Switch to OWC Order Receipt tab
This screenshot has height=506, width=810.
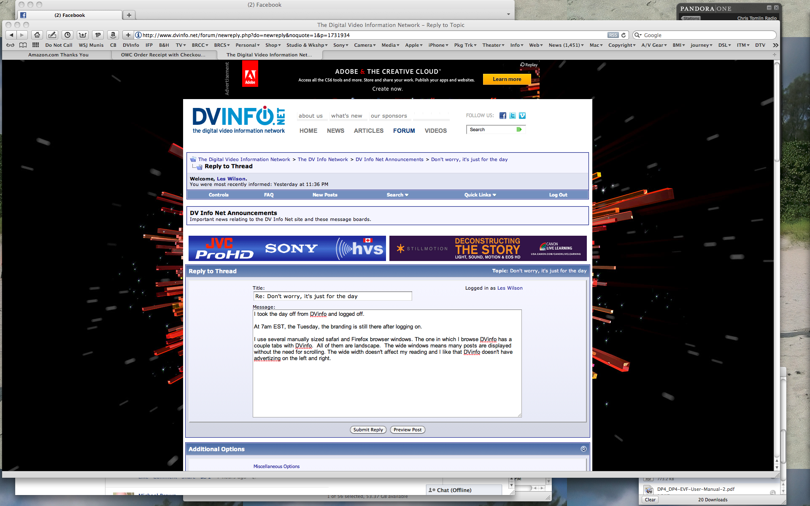(163, 55)
